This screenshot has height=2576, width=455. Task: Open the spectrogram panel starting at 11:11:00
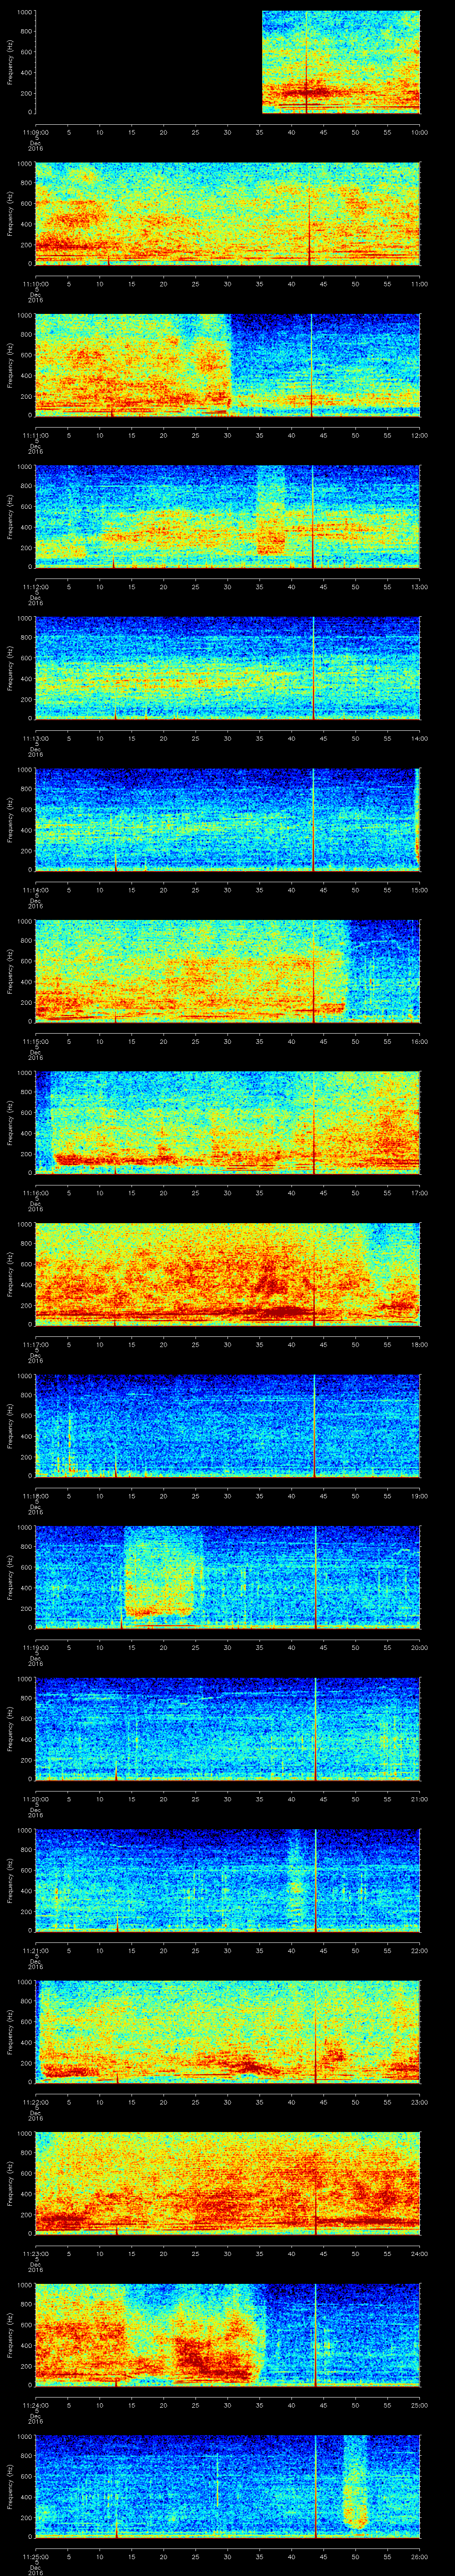pos(228,365)
